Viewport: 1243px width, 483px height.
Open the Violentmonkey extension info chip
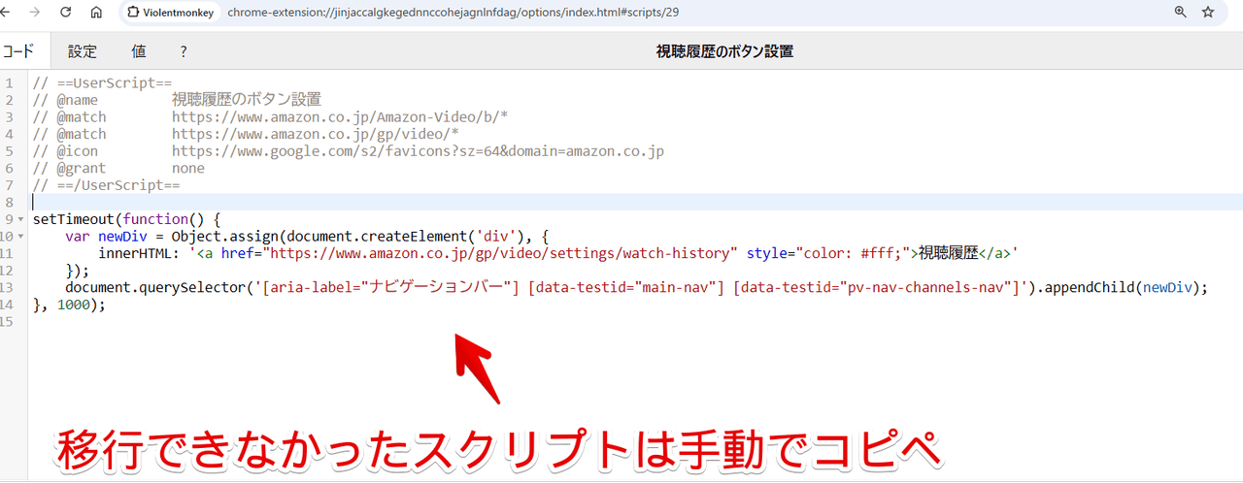tap(170, 13)
